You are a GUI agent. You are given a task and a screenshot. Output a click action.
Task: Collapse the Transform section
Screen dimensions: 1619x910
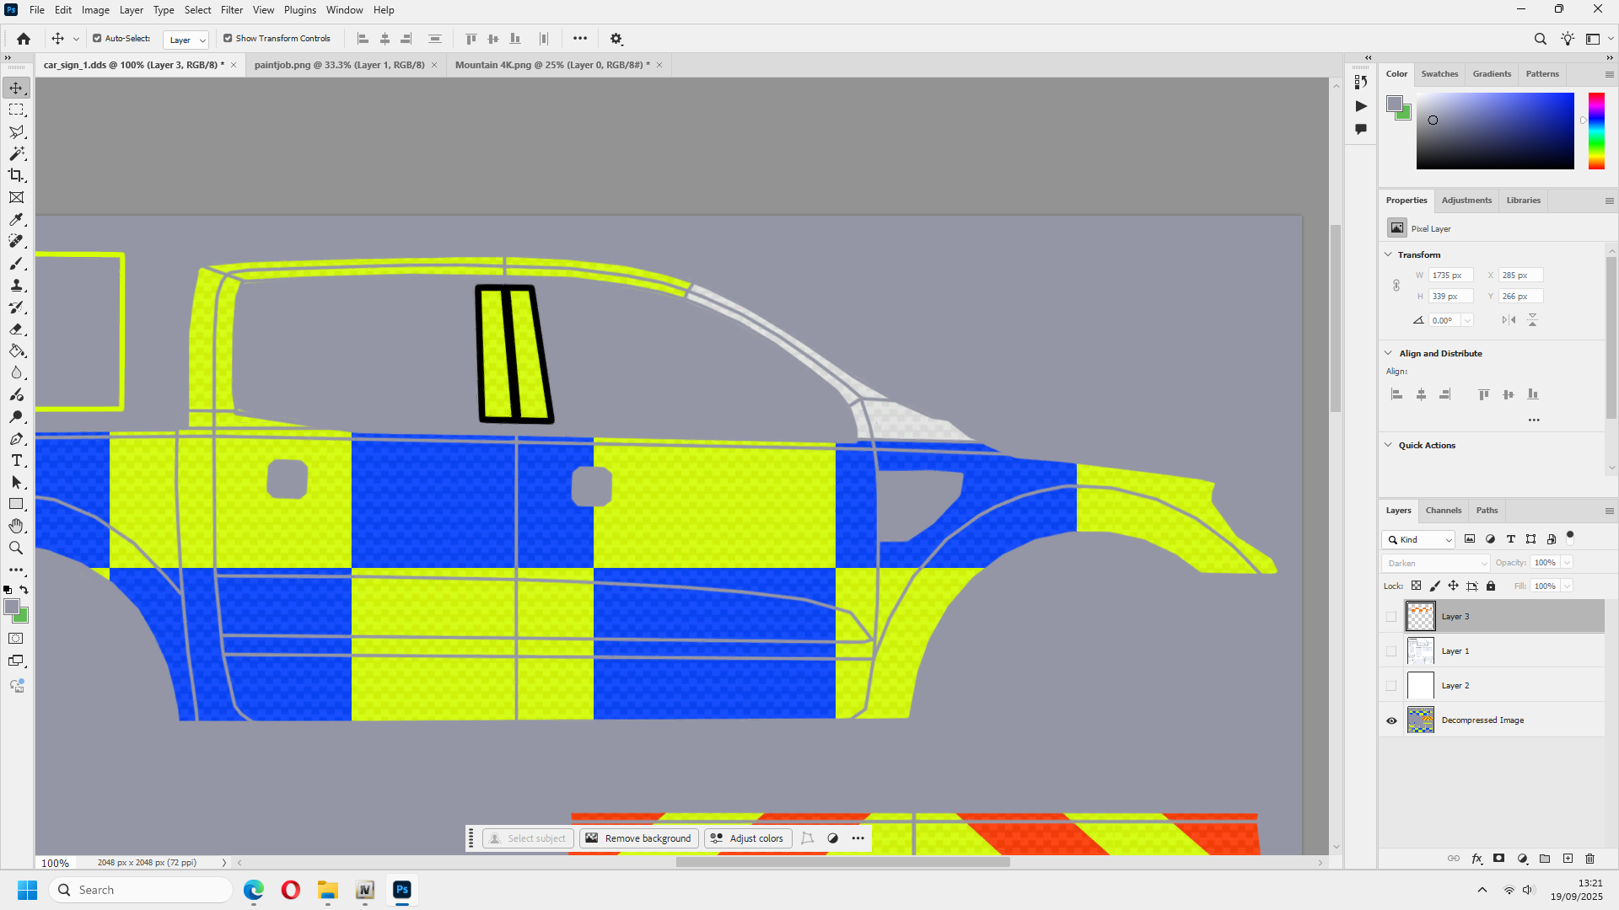point(1389,254)
